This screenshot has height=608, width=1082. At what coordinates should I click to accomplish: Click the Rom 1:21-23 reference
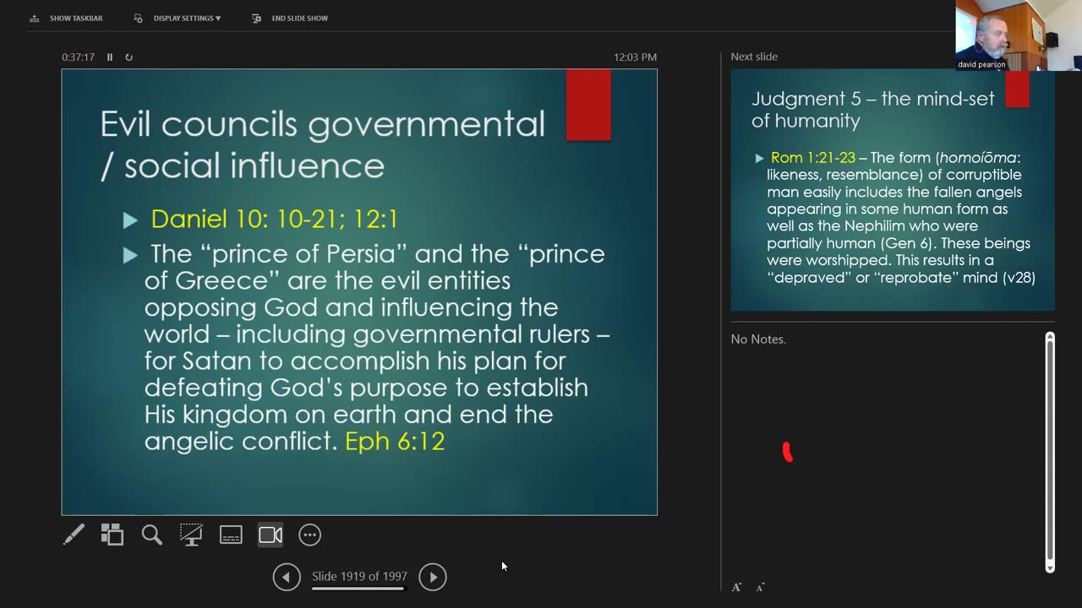tap(813, 158)
